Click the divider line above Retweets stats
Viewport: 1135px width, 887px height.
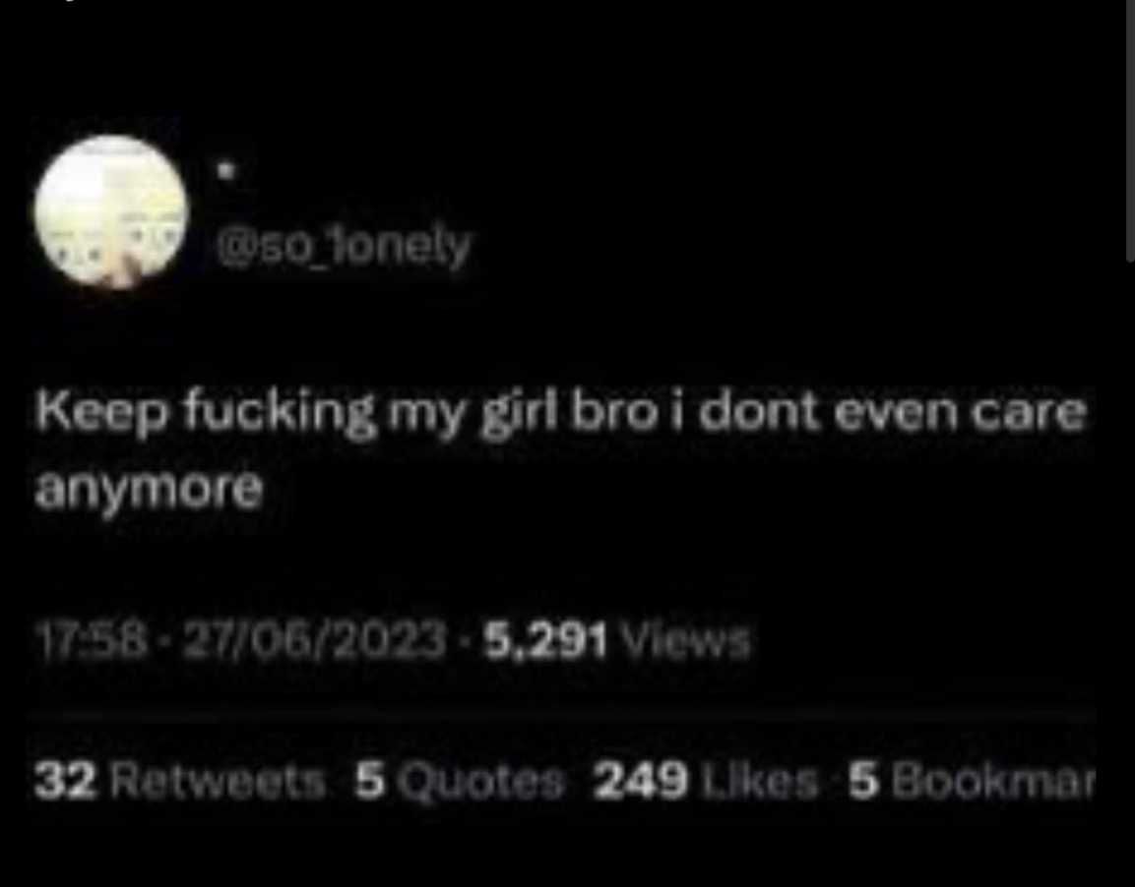point(561,714)
